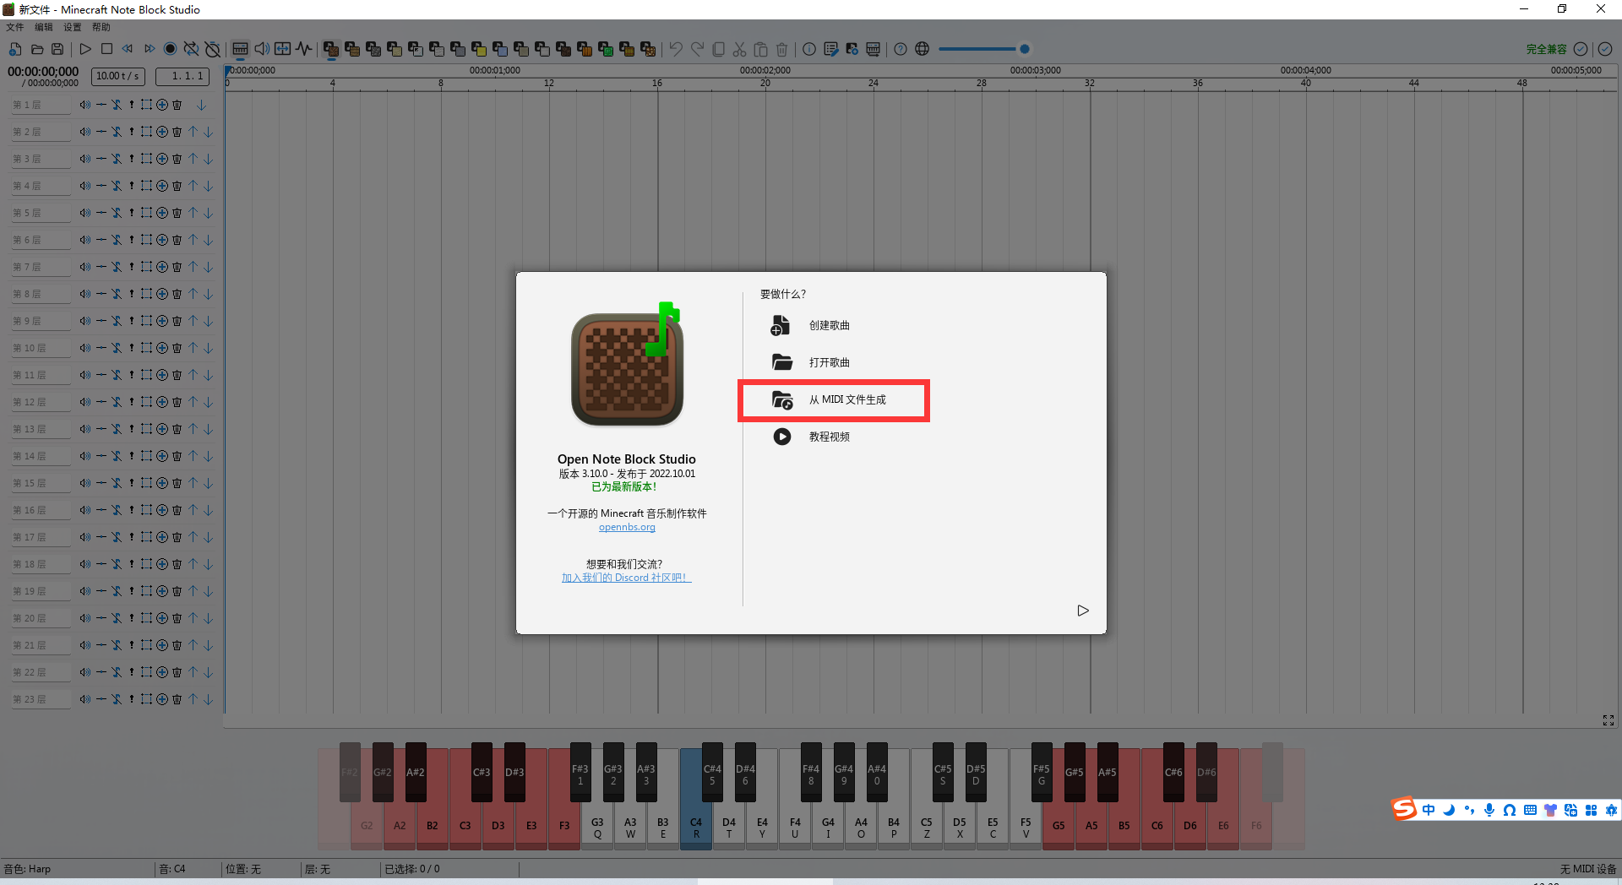This screenshot has height=885, width=1622.
Task: Open the 文件 menu
Action: pos(15,27)
